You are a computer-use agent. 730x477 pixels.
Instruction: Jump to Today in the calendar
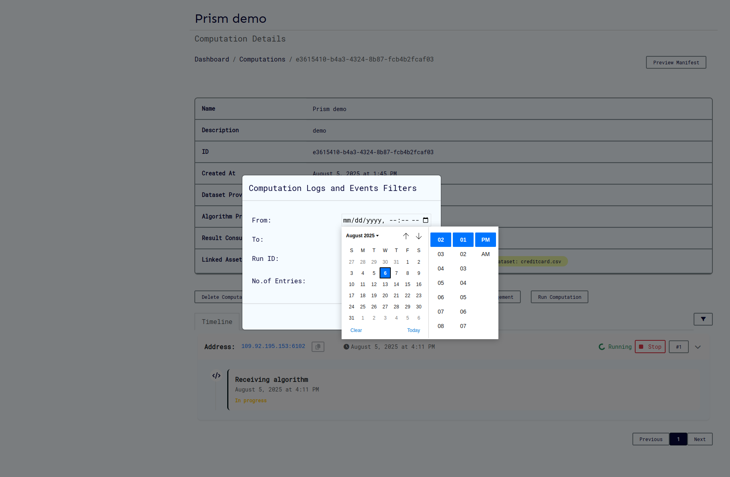[414, 330]
